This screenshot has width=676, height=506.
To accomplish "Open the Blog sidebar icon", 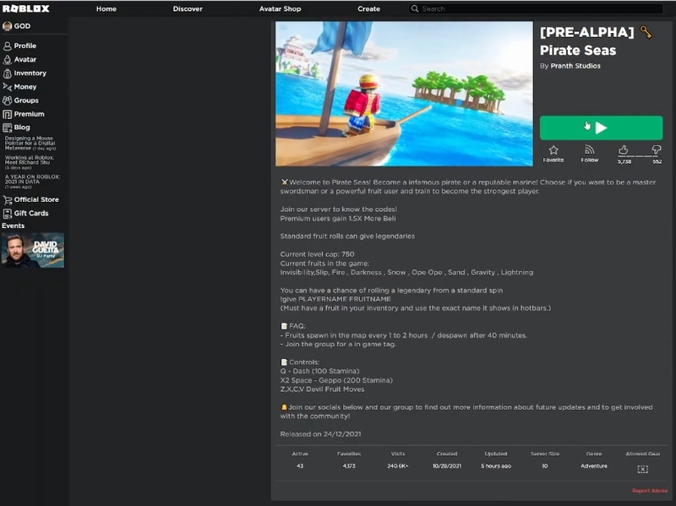I will pyautogui.click(x=7, y=128).
